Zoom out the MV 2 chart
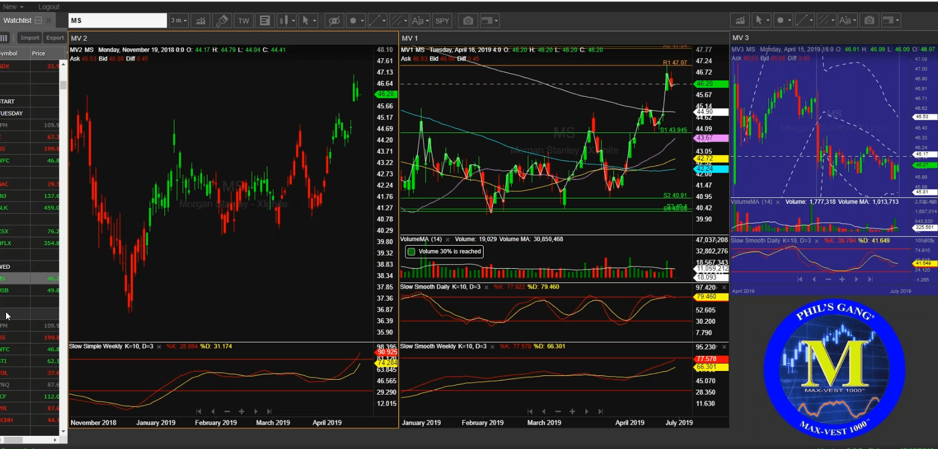Screen dimensions: 938x449 click(227, 411)
